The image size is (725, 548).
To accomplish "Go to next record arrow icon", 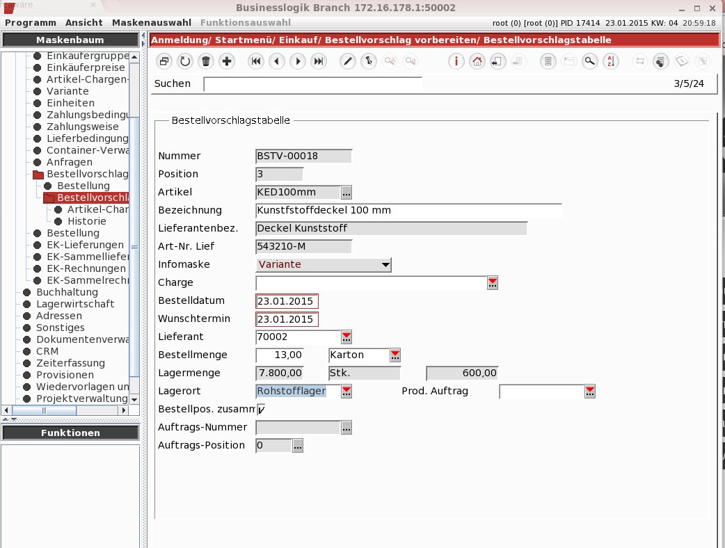I will tap(297, 61).
